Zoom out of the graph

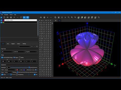[x=75, y=17]
